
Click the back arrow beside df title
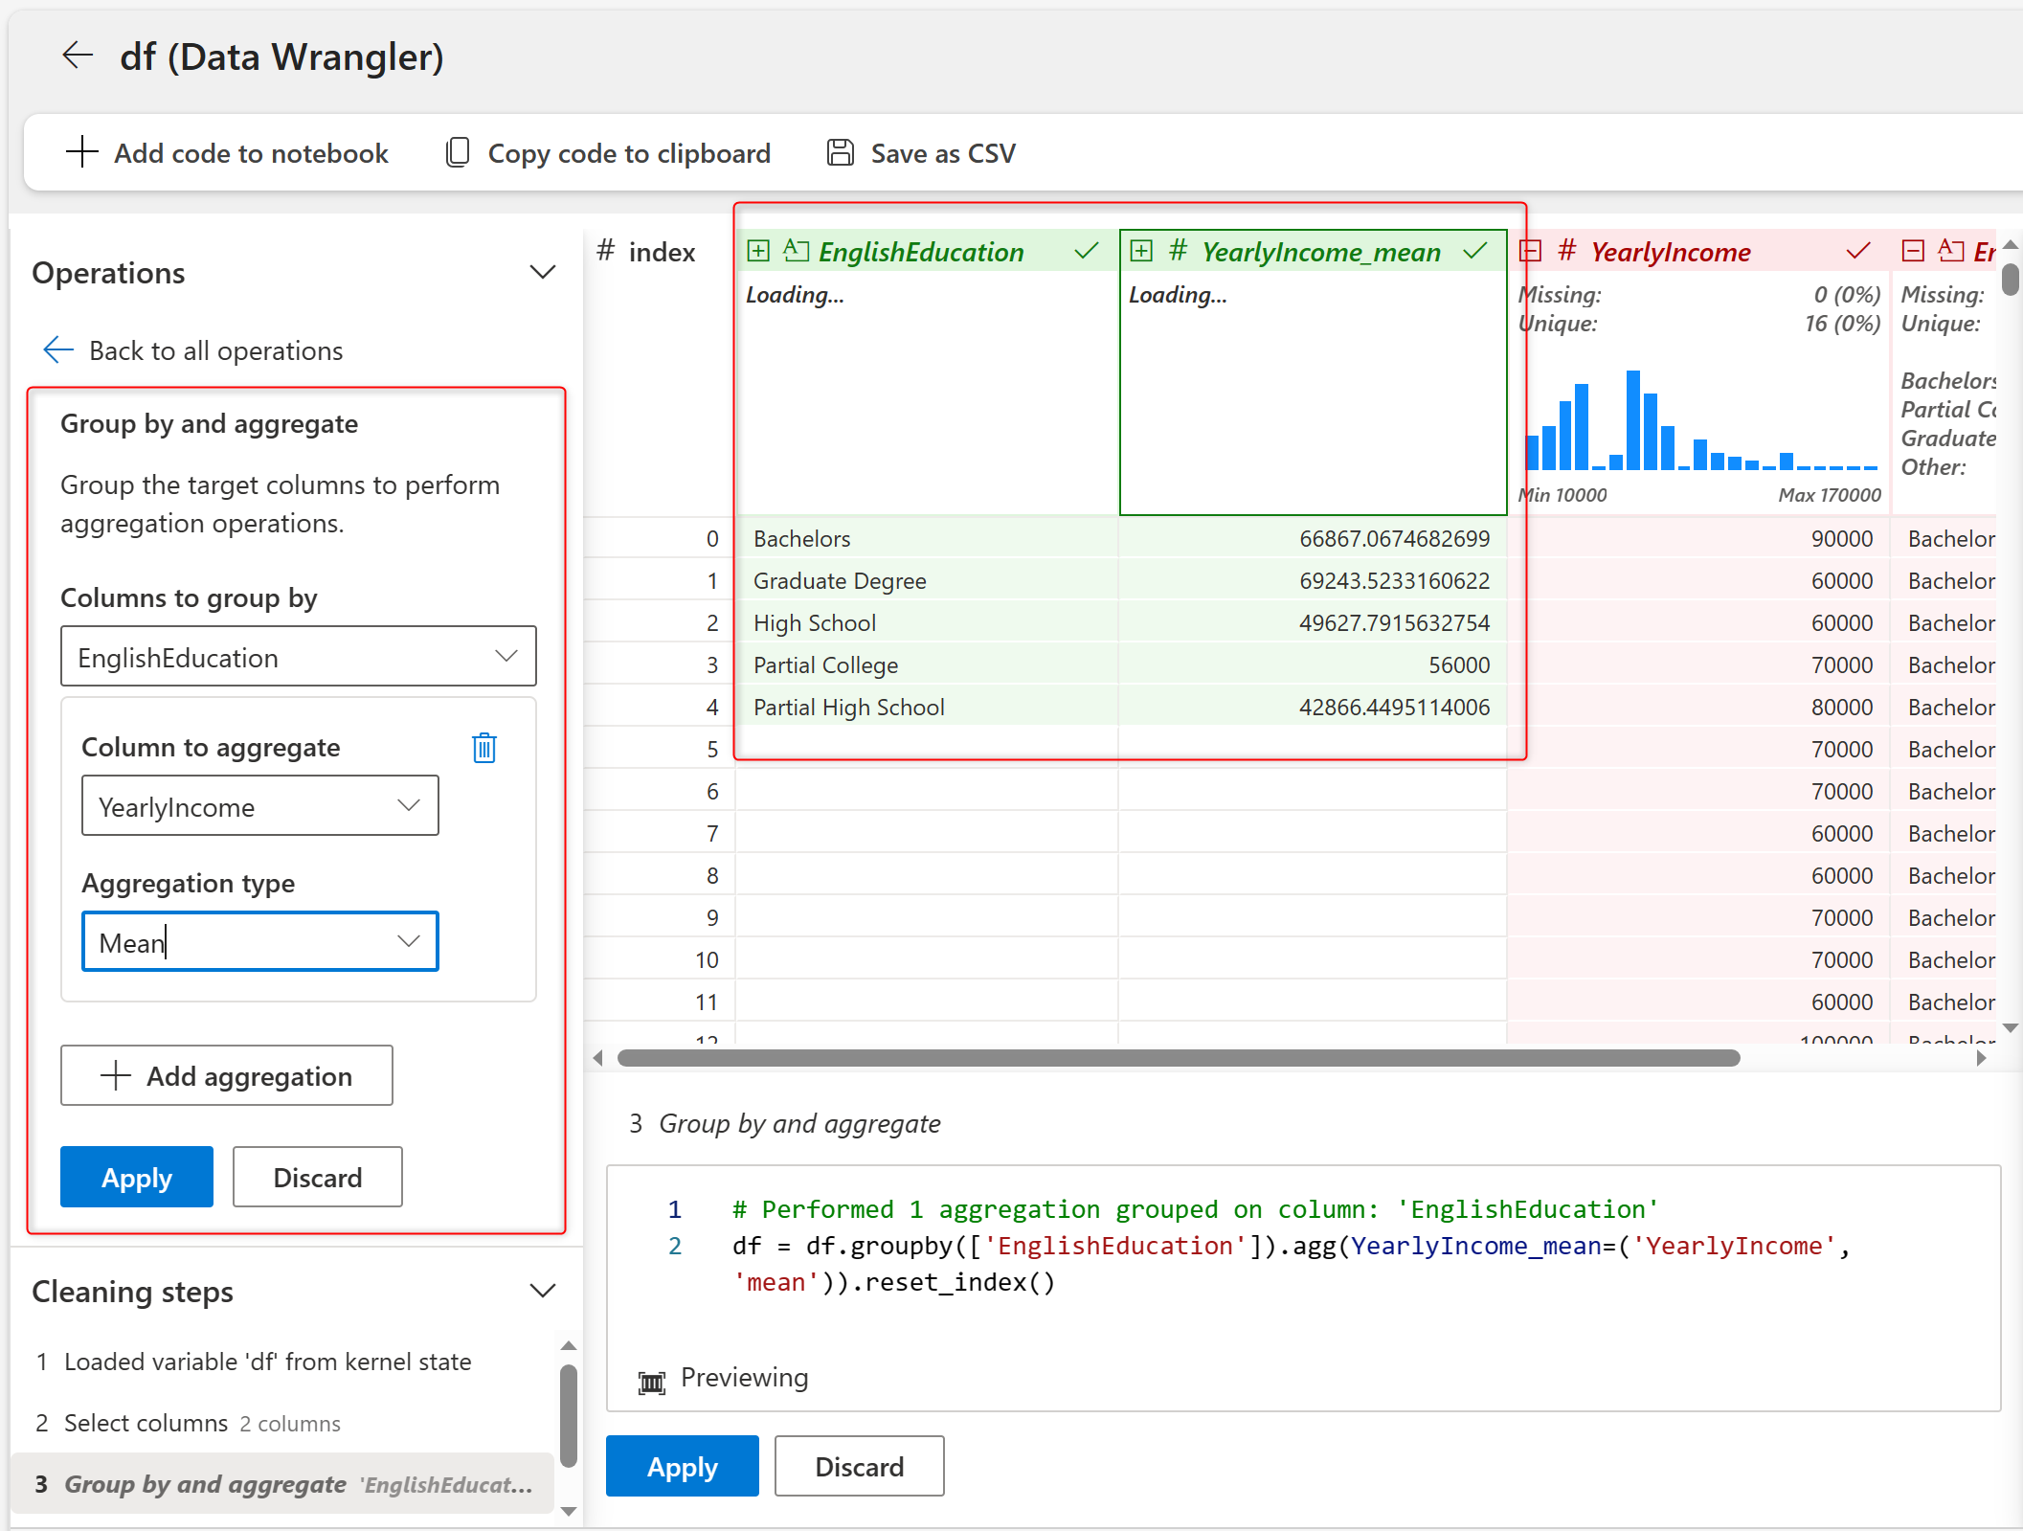coord(78,56)
